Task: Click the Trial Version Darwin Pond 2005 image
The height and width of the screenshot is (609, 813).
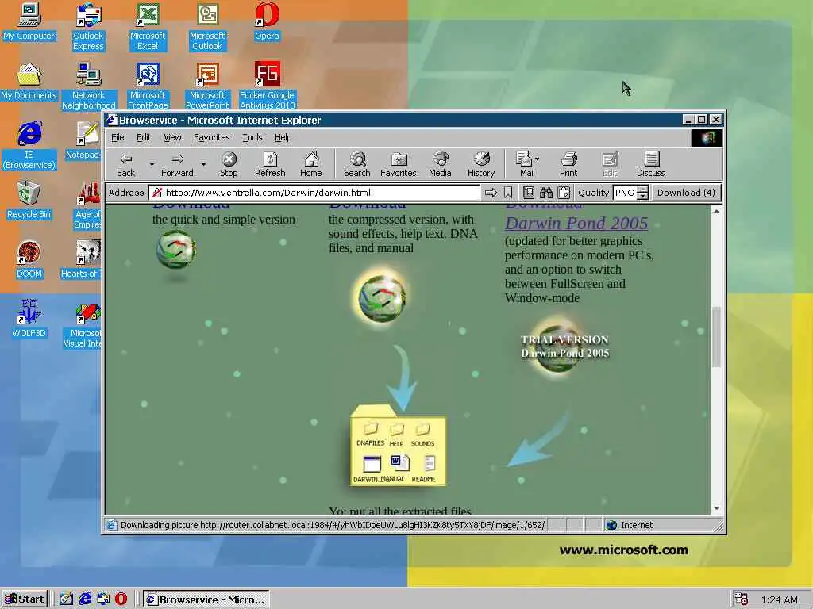Action: pyautogui.click(x=564, y=347)
